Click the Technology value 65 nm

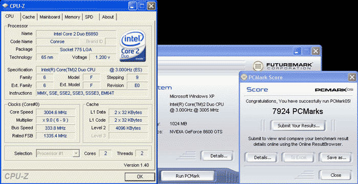[47, 57]
